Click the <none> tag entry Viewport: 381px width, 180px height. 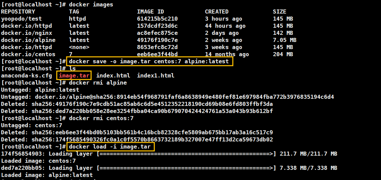(x=79, y=47)
